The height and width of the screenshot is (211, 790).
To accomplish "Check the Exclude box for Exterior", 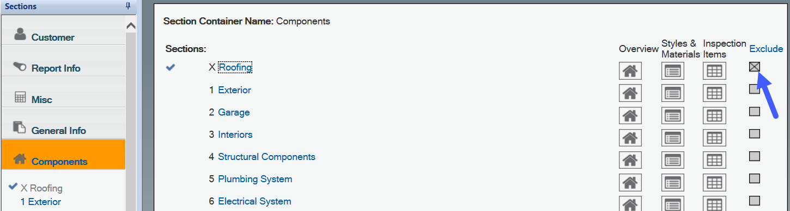I will point(755,89).
